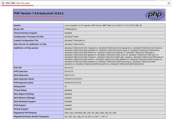Click the site info icon in address bar
Image resolution: width=172 pixels, height=119 pixels.
3,3
